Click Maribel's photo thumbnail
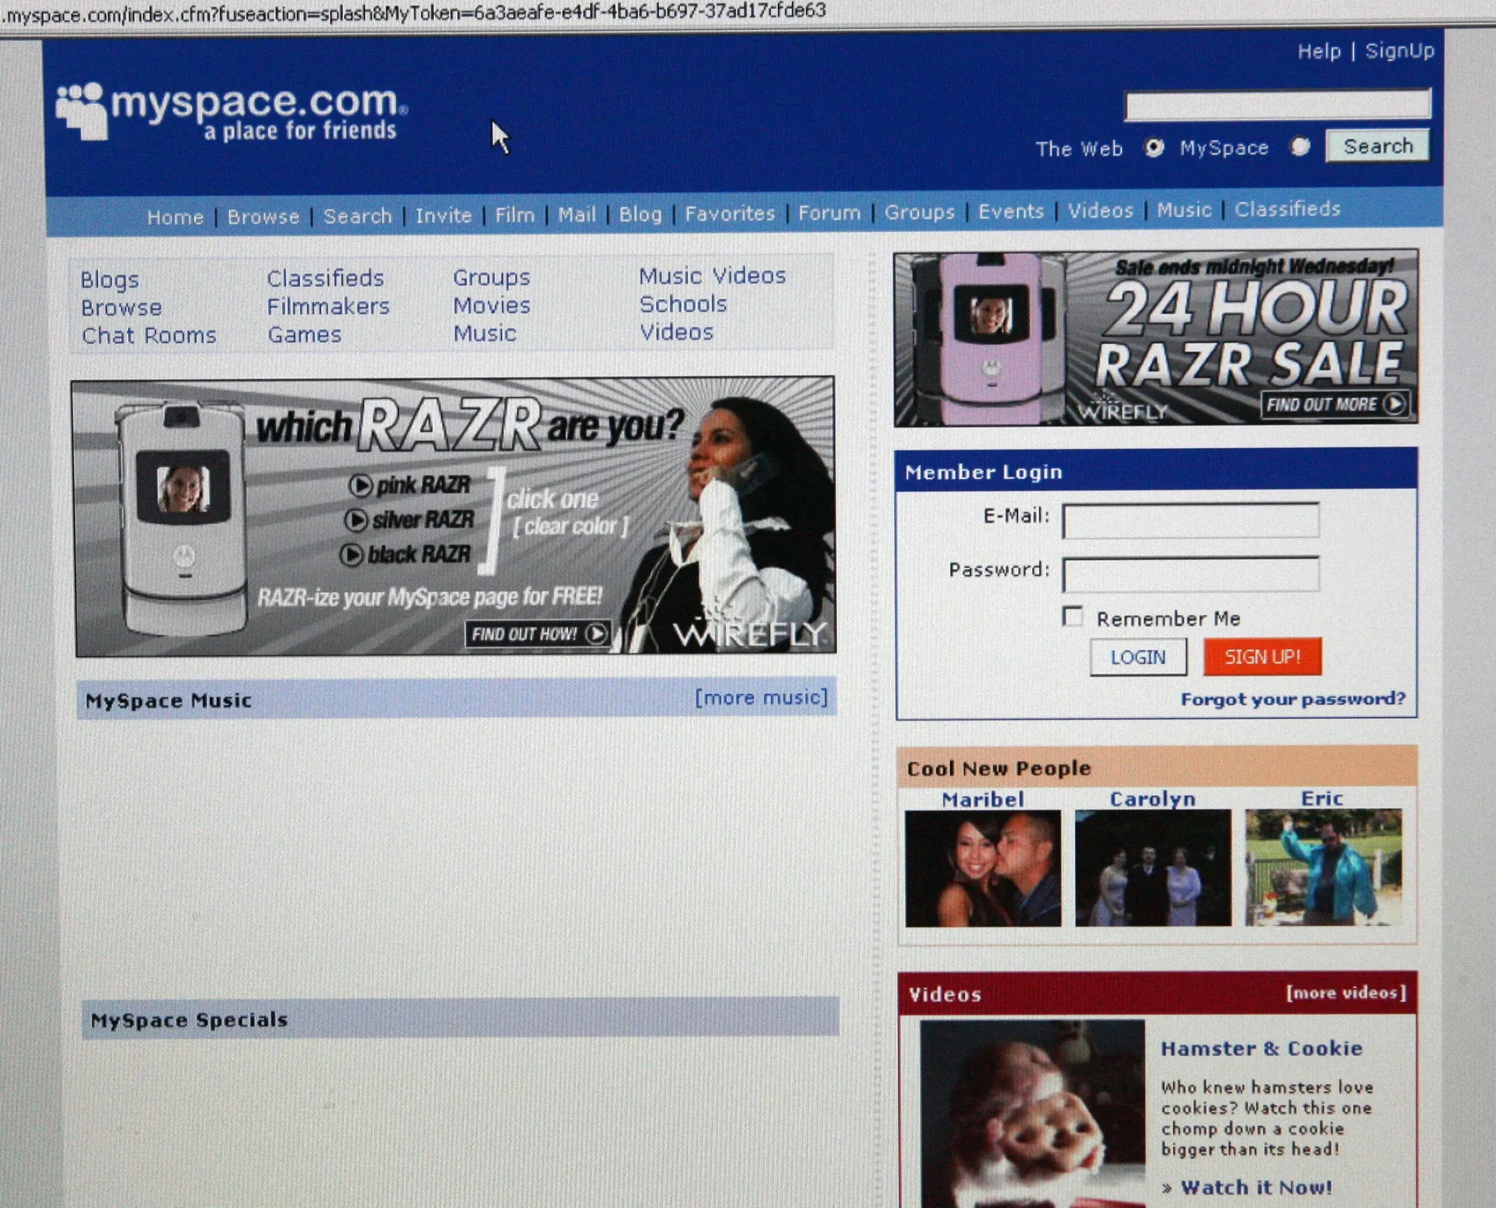 click(x=982, y=866)
